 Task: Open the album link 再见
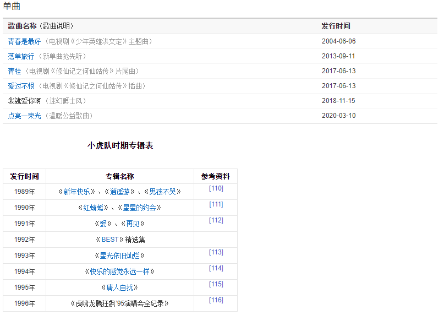coord(133,224)
